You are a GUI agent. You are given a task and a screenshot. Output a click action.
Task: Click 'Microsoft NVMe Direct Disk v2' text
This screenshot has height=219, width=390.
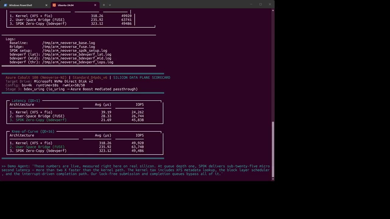[x=63, y=82]
